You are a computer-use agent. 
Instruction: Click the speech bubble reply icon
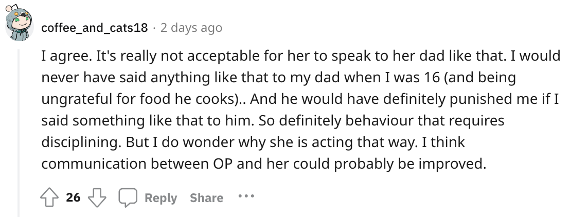click(x=127, y=197)
